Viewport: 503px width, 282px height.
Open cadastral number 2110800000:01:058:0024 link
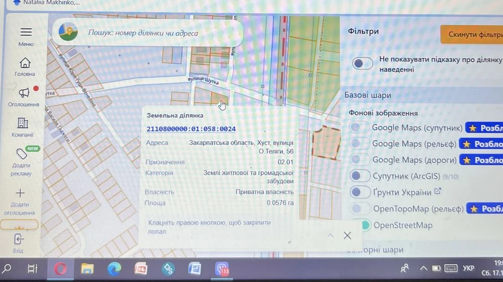pos(191,129)
